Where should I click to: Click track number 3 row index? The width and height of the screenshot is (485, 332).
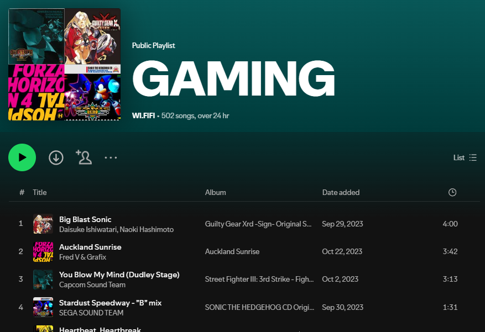coord(20,279)
